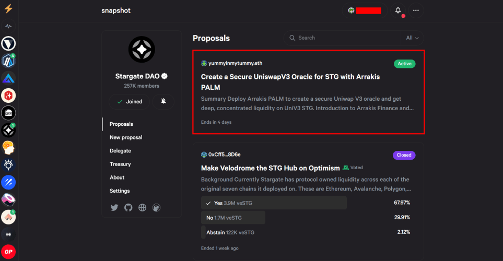Open Create a Secure UniswapV3 Oracle proposal
Image resolution: width=503 pixels, height=261 pixels.
point(290,82)
